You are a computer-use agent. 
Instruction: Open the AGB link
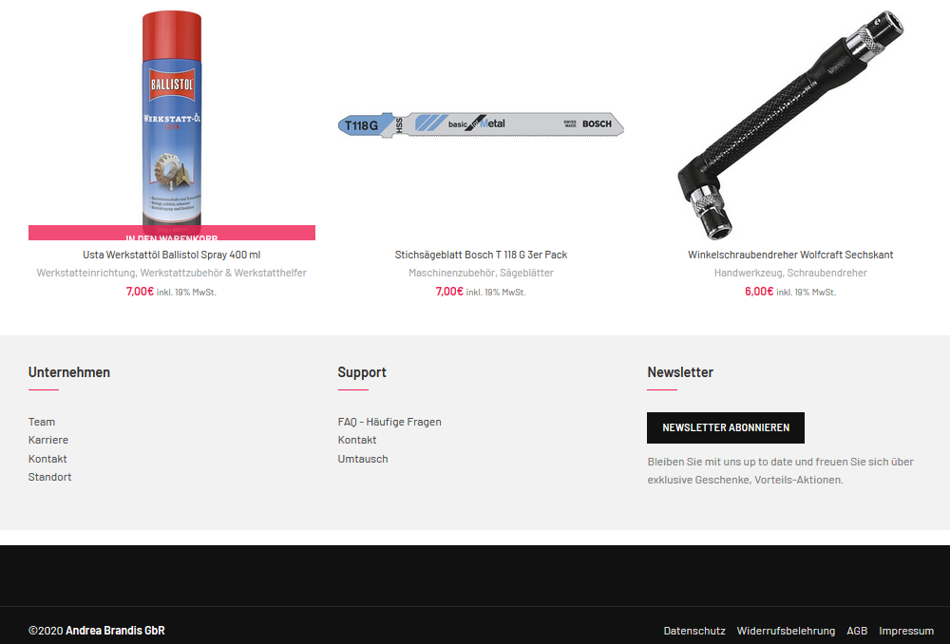point(857,631)
